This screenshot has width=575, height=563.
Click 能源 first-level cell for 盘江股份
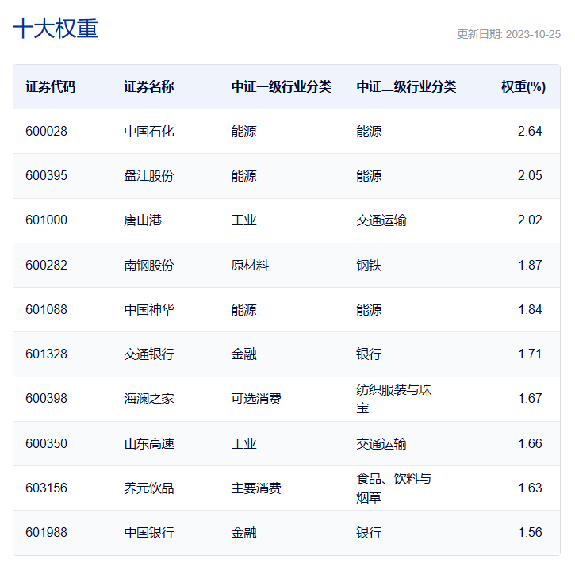243,175
